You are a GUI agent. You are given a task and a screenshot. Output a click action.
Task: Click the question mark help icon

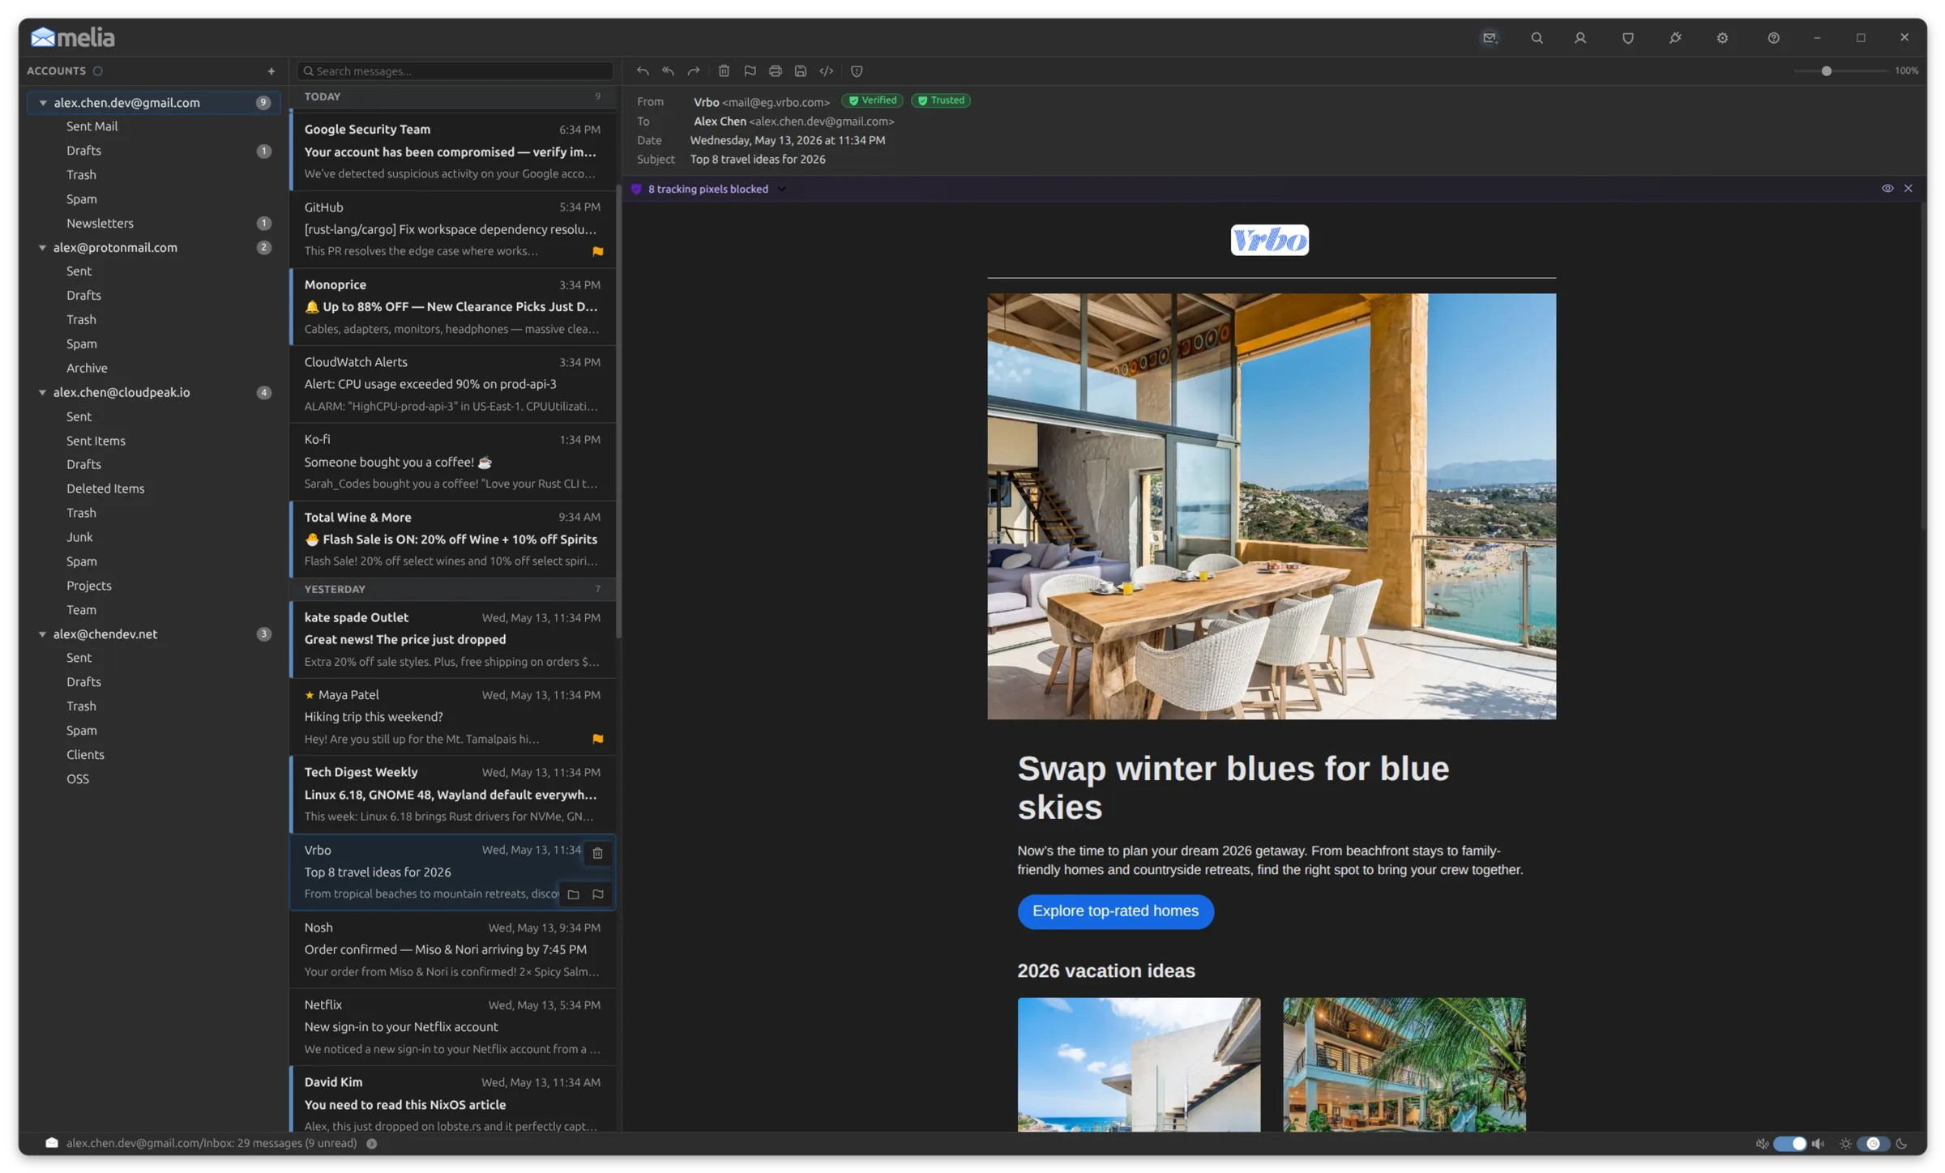(x=1774, y=38)
